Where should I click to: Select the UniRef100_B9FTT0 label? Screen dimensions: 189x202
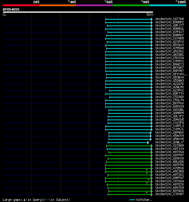tap(170, 94)
